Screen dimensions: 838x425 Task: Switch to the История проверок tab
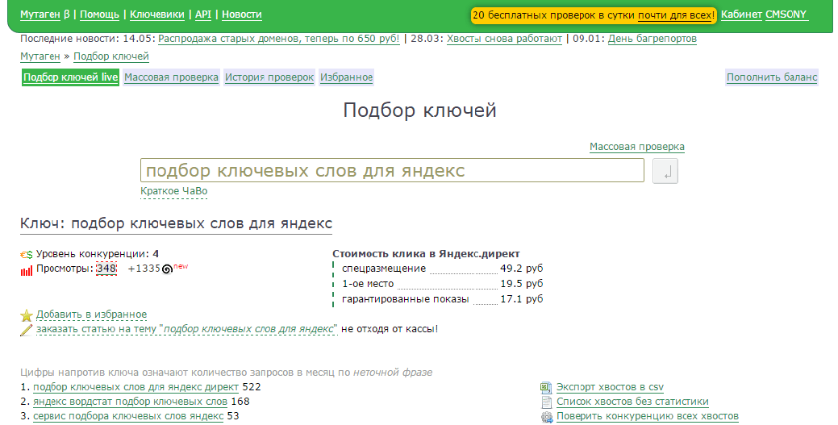(269, 77)
